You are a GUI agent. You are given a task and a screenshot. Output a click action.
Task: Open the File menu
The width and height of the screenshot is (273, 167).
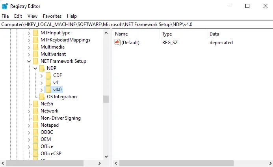(5, 16)
